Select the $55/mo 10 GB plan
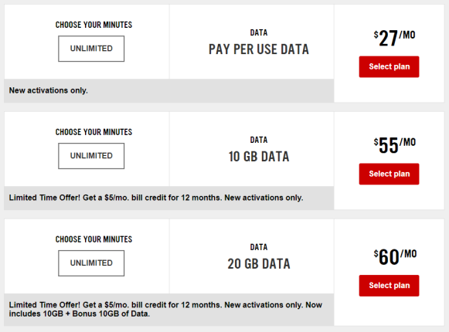Screen dimensions: 449x332 [389, 174]
